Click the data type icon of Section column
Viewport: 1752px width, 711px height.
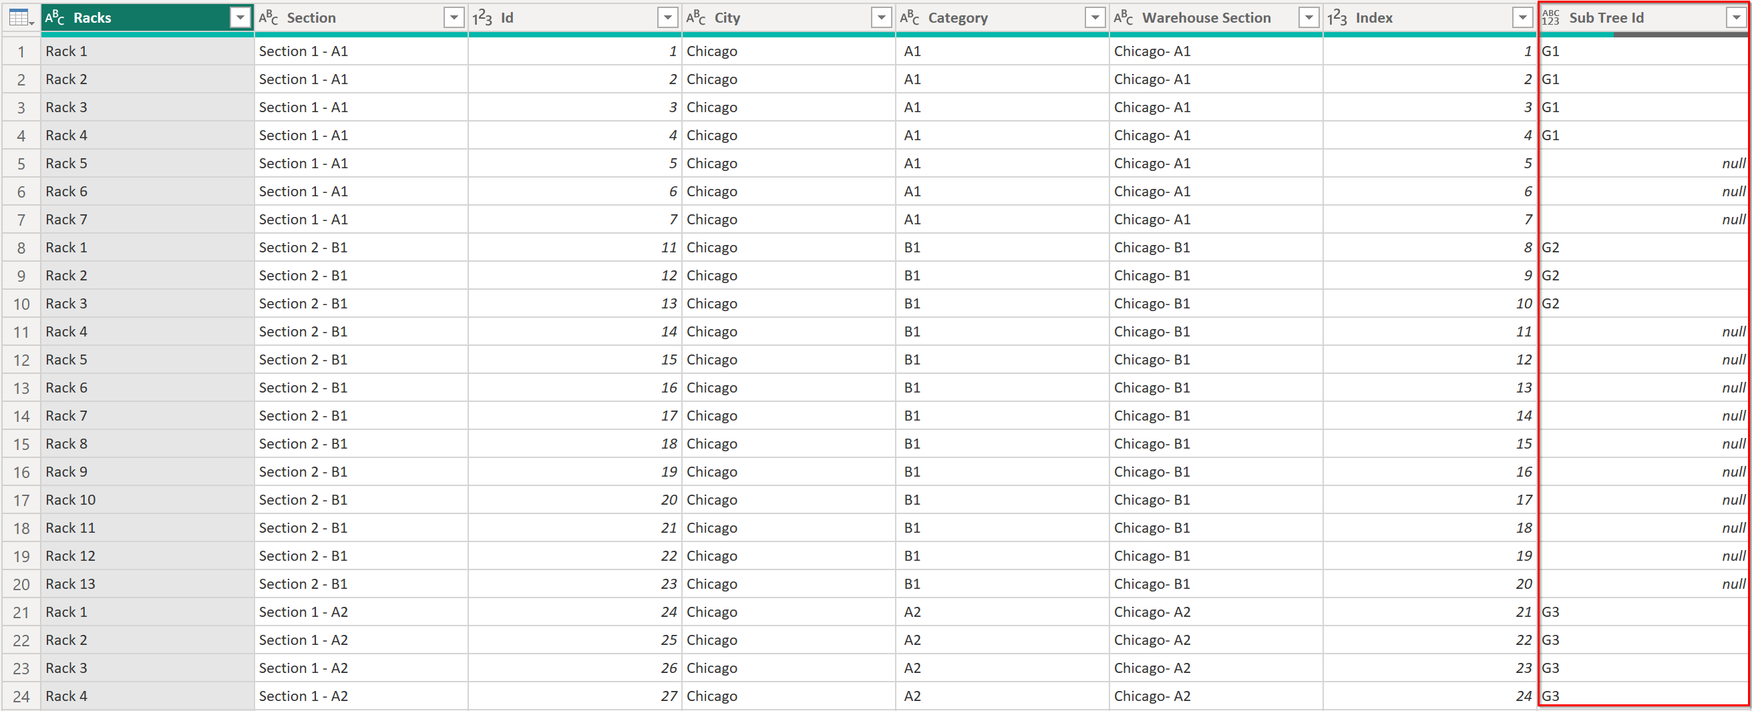(x=269, y=17)
